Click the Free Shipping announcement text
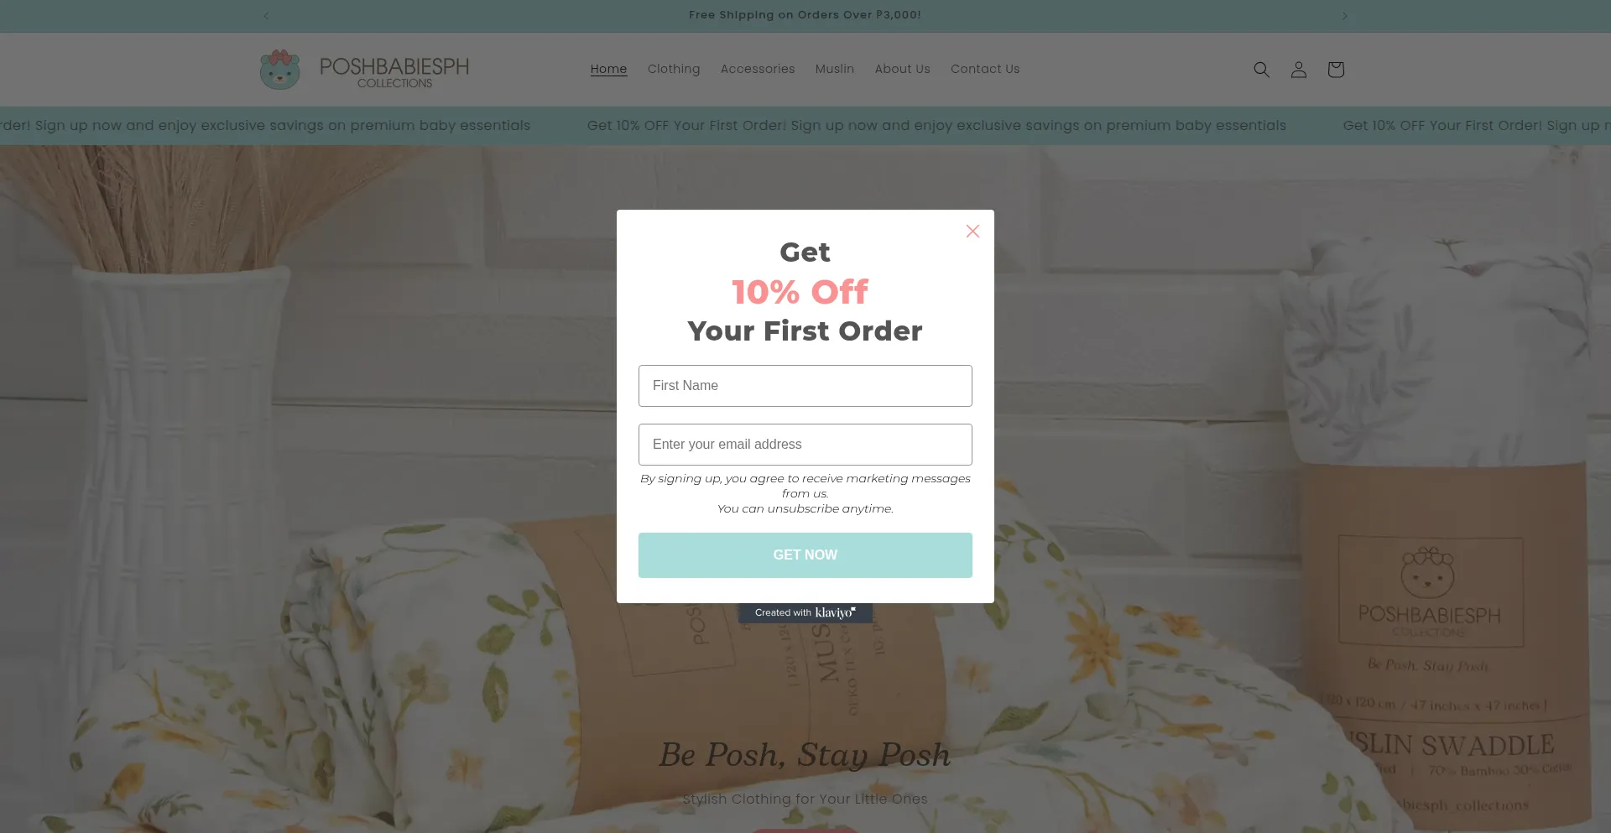Screen dimensions: 1611x833 pyautogui.click(x=805, y=15)
